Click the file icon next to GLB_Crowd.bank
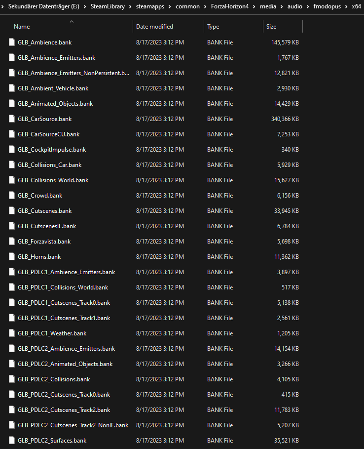 pyautogui.click(x=12, y=196)
